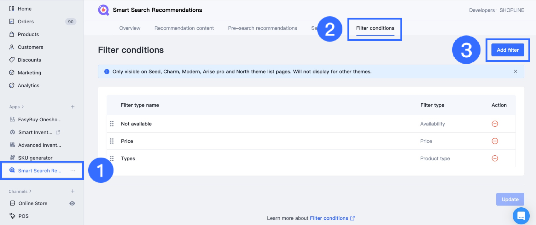
Task: Delete the Types product type filter
Action: tap(495, 159)
